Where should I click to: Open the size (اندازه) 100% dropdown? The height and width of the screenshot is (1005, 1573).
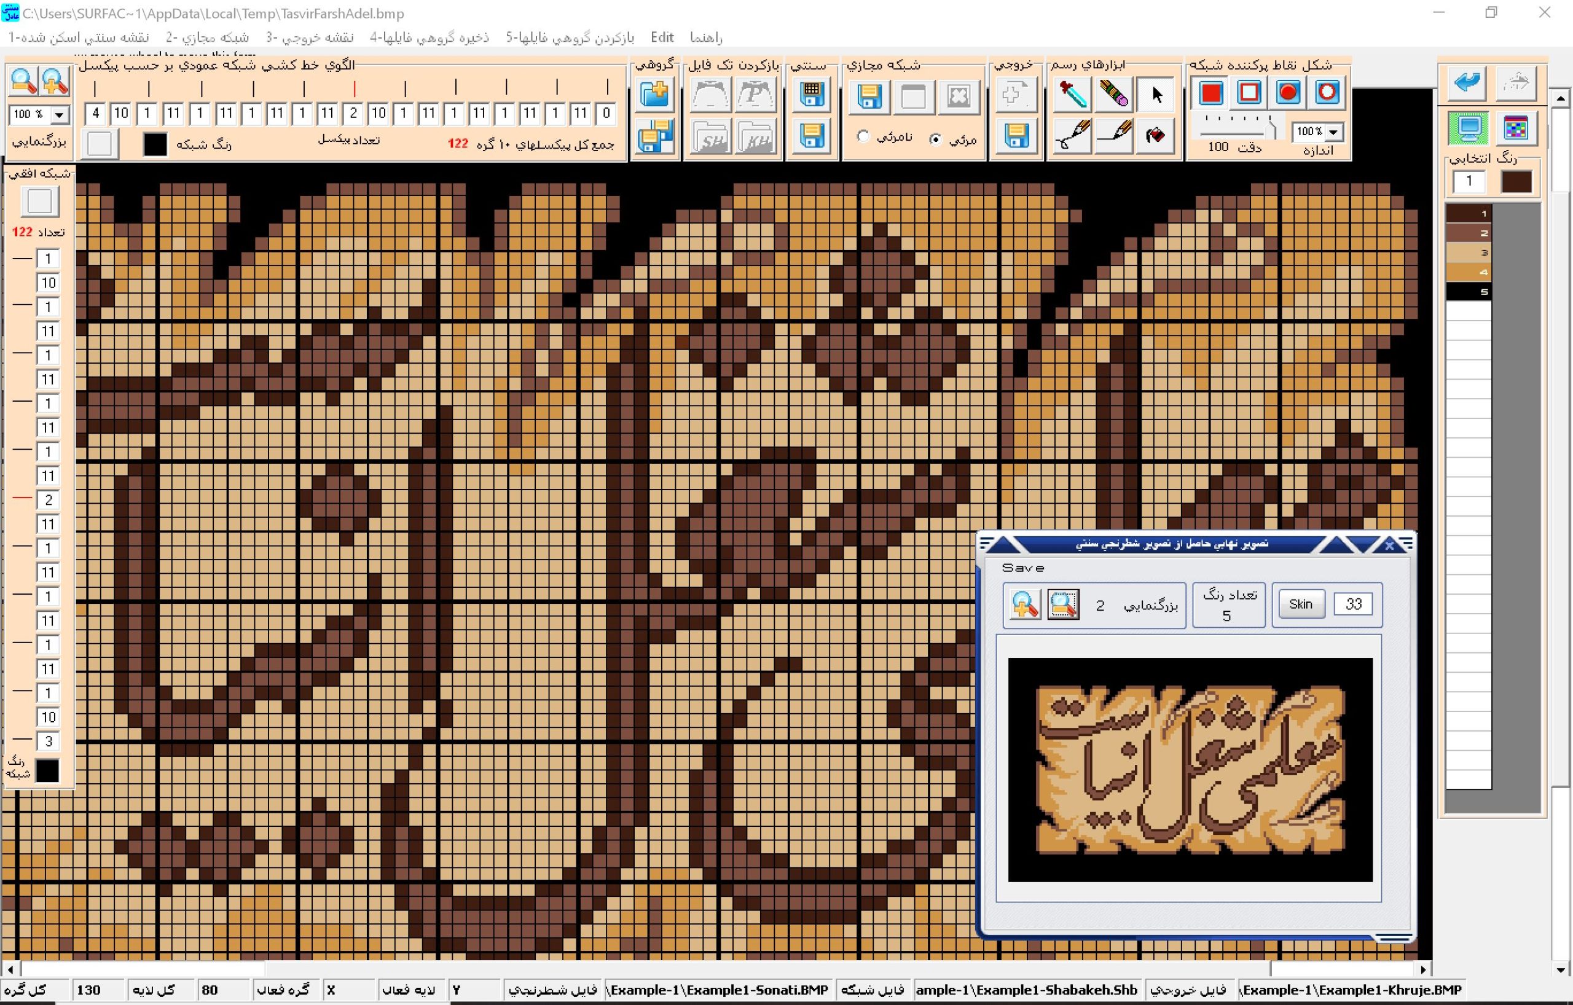tap(1333, 132)
